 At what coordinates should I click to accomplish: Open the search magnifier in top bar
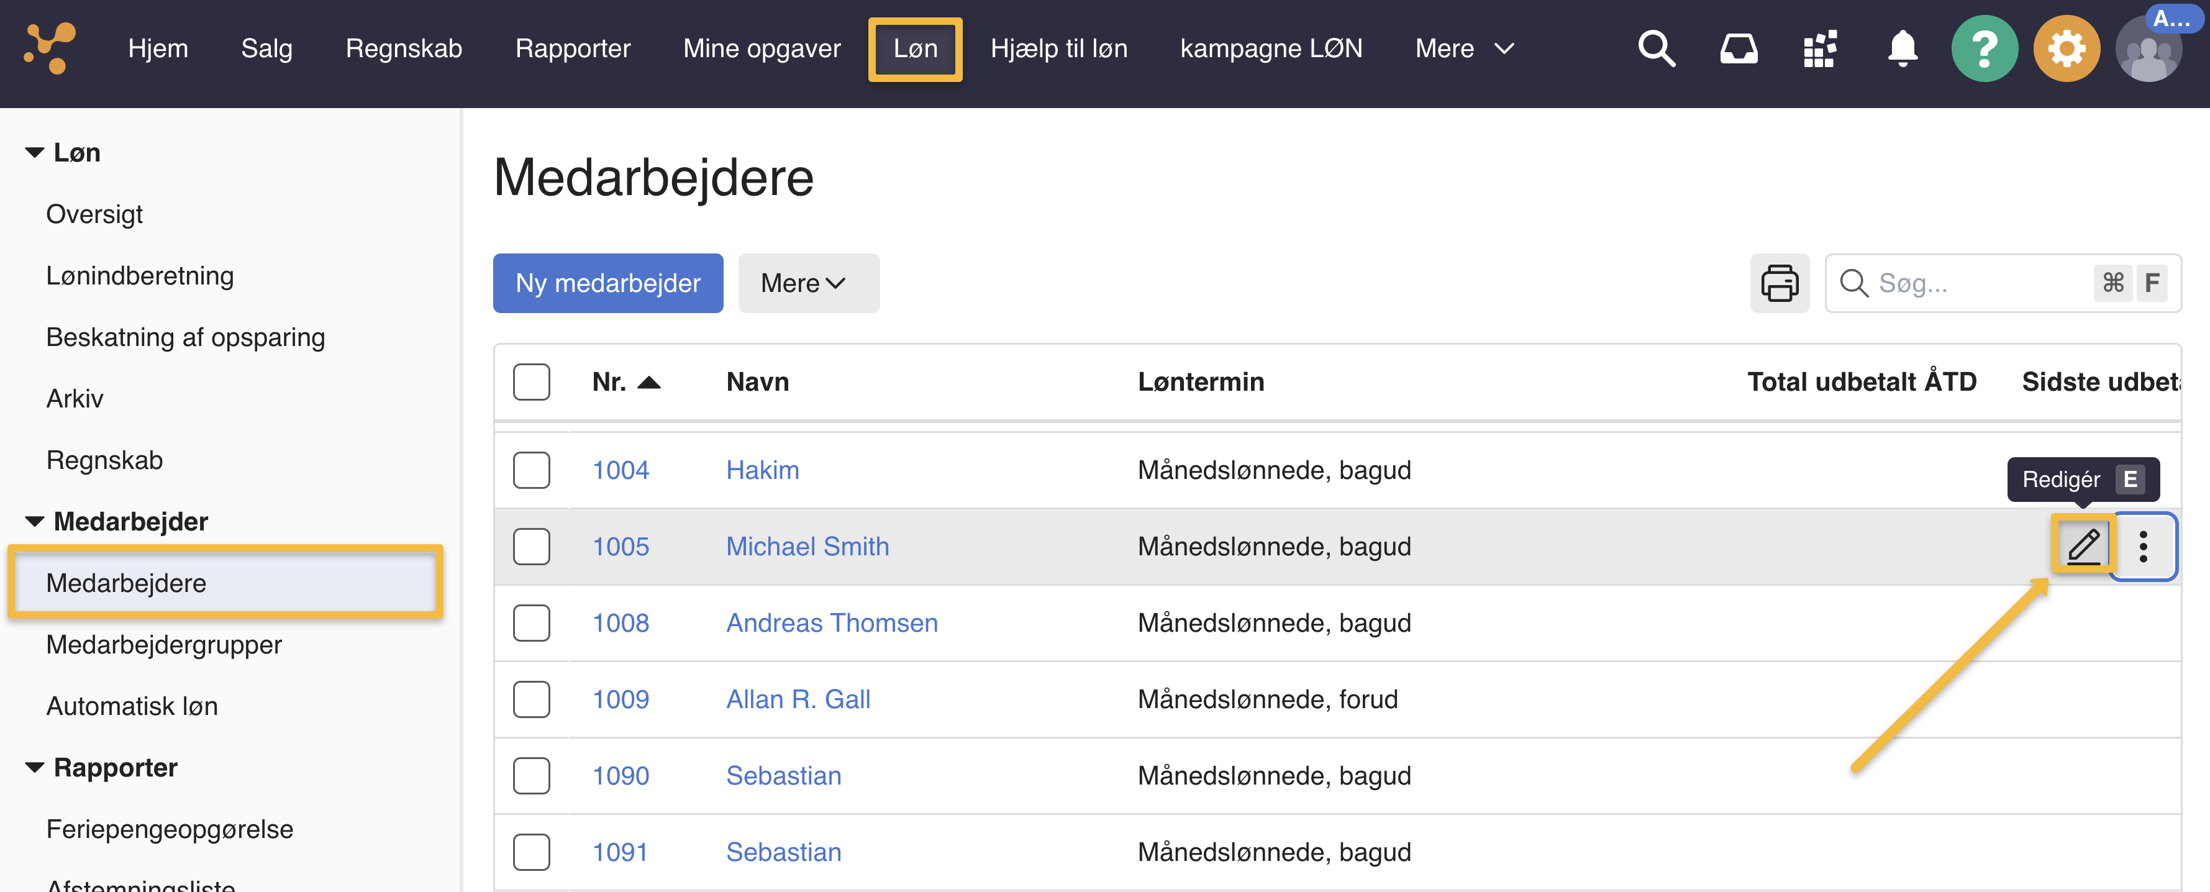coord(1656,49)
